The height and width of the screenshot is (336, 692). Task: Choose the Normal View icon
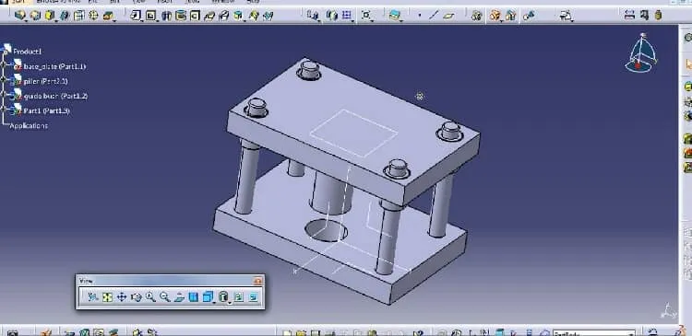179,297
